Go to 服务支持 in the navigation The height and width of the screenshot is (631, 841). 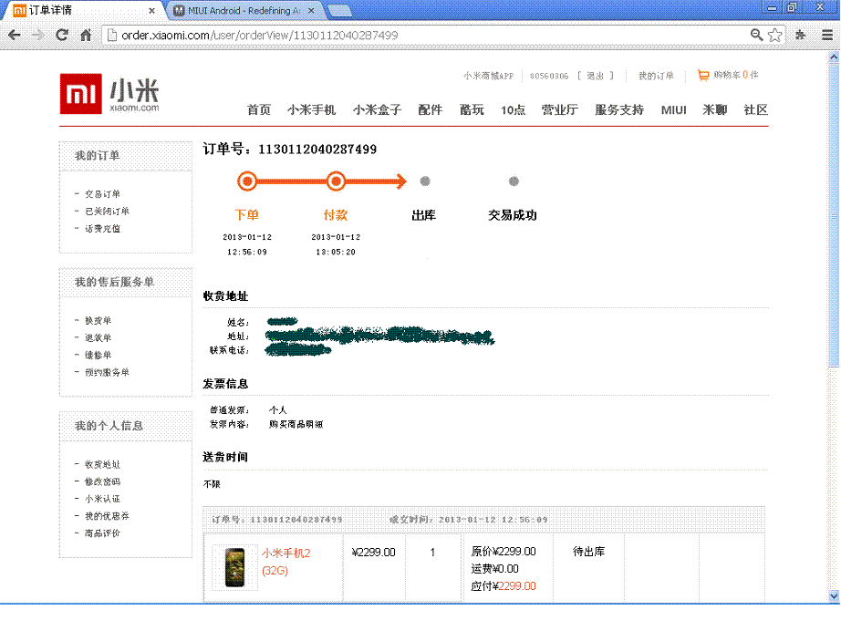pyautogui.click(x=619, y=110)
